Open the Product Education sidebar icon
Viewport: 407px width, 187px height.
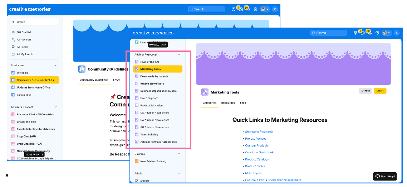[x=137, y=105]
